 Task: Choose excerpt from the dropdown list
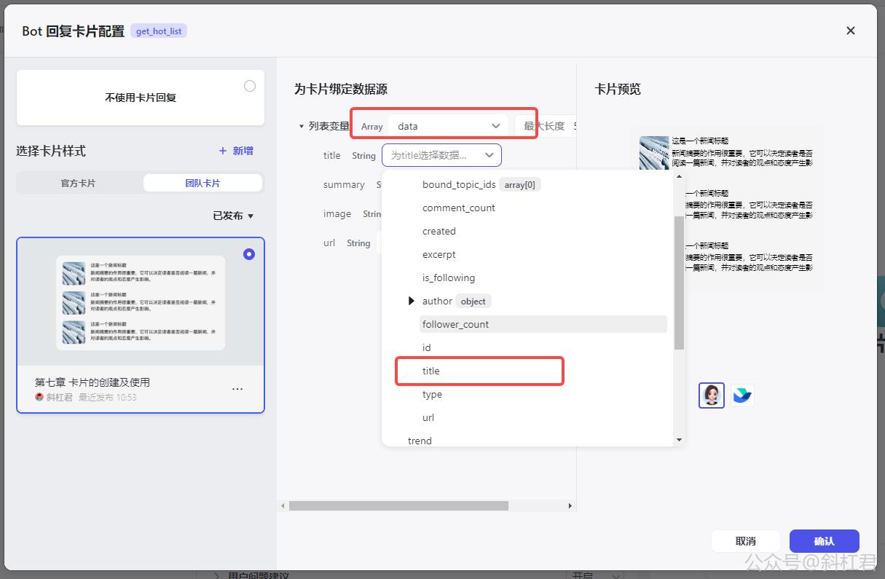(439, 254)
